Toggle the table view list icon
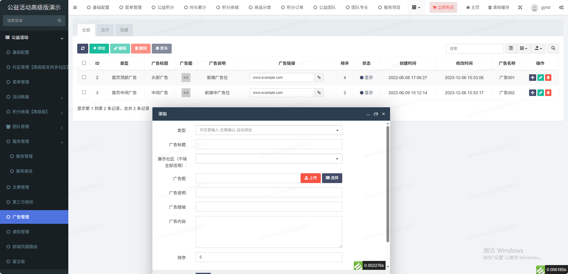This screenshot has width=568, height=274. pyautogui.click(x=511, y=48)
